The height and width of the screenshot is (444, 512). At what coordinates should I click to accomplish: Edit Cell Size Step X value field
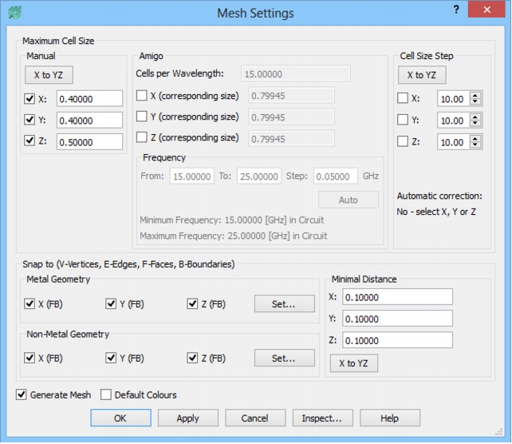click(454, 99)
